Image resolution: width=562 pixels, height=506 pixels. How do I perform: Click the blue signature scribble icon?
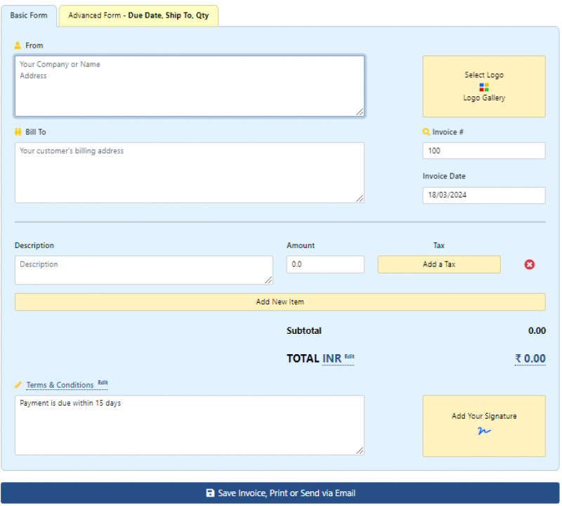[484, 431]
